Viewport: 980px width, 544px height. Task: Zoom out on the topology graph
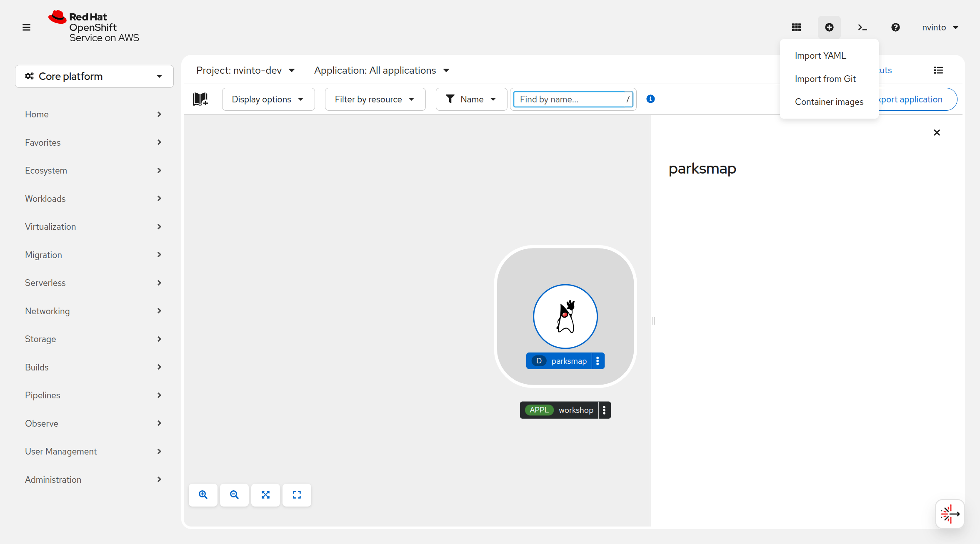[x=234, y=495]
